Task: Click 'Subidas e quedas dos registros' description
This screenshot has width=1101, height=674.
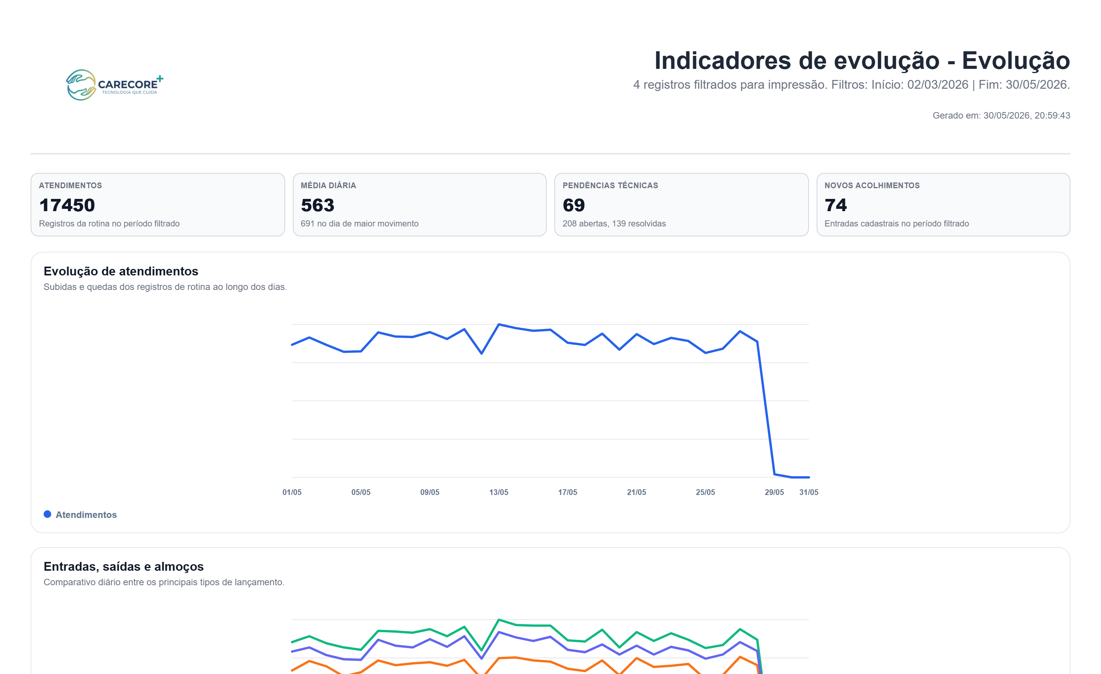Action: tap(165, 287)
